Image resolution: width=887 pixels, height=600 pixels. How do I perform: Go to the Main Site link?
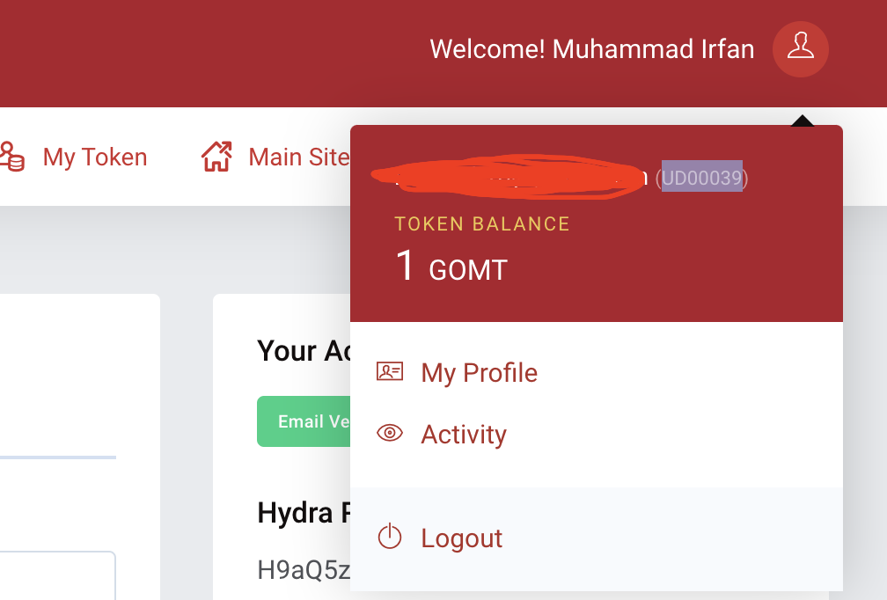[x=298, y=157]
